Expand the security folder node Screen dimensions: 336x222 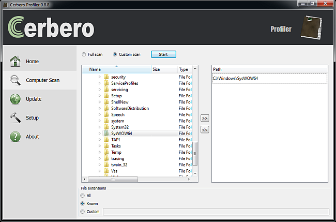click(x=100, y=77)
